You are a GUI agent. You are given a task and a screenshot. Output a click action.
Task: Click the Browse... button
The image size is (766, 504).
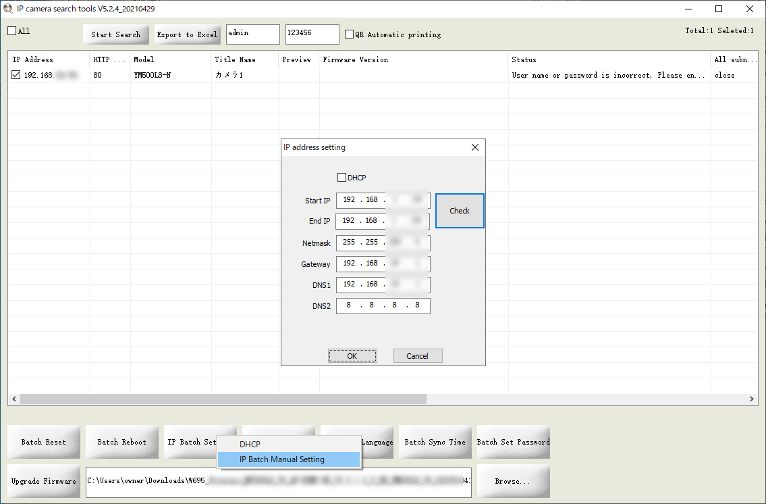[x=514, y=482]
